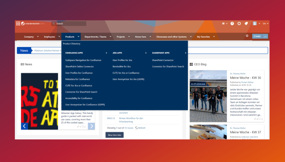
Task: Select SharePoint Online Connector
Action: pos(79,67)
